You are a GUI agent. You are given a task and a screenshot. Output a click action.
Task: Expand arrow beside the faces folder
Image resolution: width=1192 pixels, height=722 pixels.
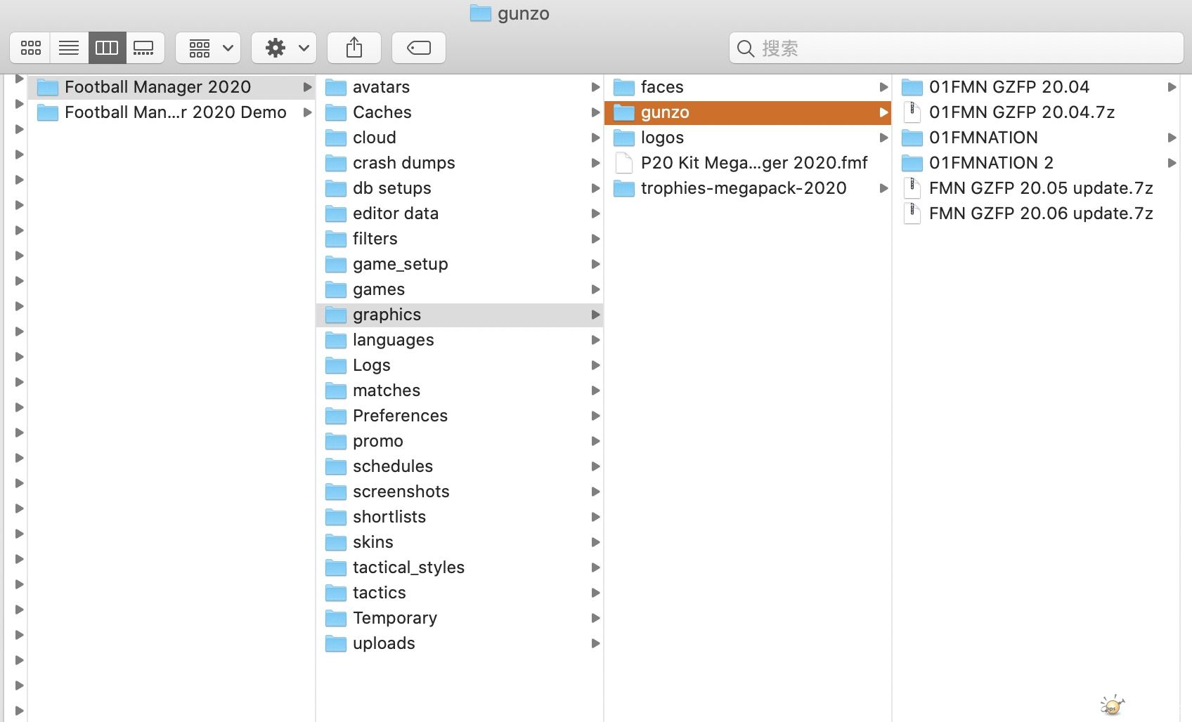click(883, 87)
